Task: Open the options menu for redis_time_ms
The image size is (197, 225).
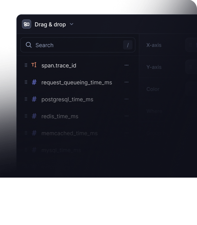Action: tap(126, 116)
